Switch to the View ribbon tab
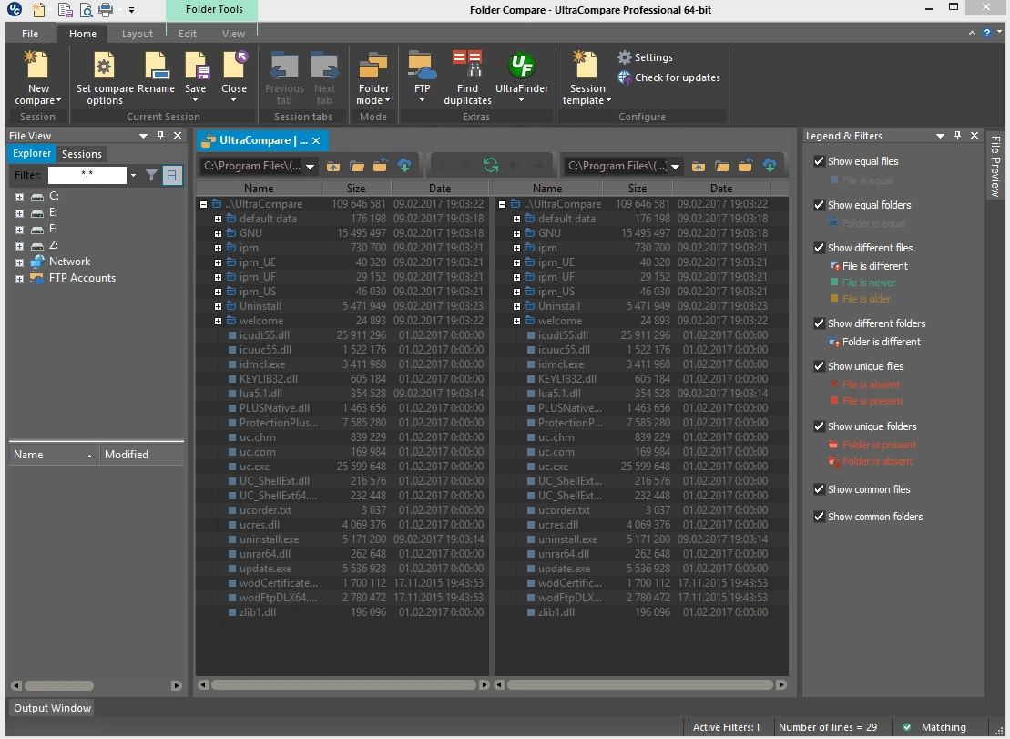 233,34
